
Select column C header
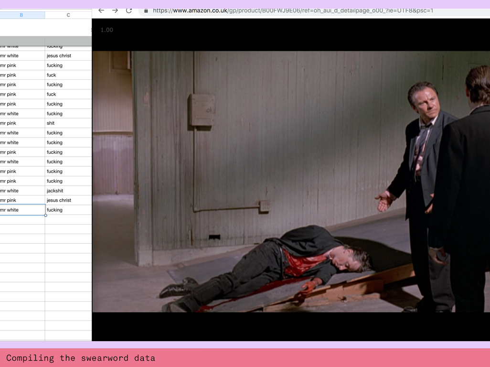coord(68,15)
